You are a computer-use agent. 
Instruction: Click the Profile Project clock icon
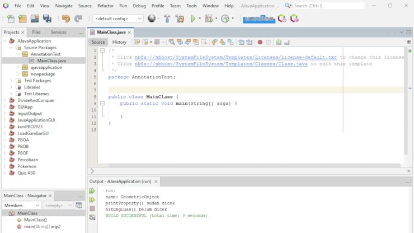coord(225,18)
